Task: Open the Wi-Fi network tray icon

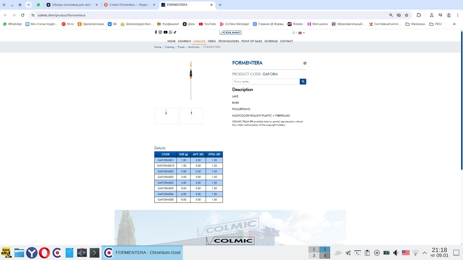Action: (416, 253)
